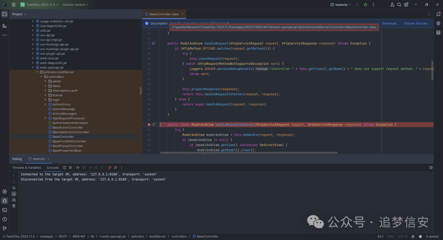This screenshot has width=443, height=240.
Task: Start debugging with the green bug icon
Action: [x=365, y=5]
